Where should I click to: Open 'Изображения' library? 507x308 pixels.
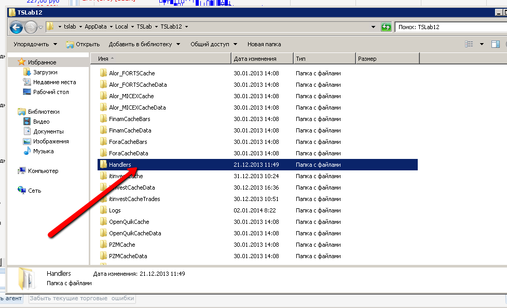(x=51, y=141)
